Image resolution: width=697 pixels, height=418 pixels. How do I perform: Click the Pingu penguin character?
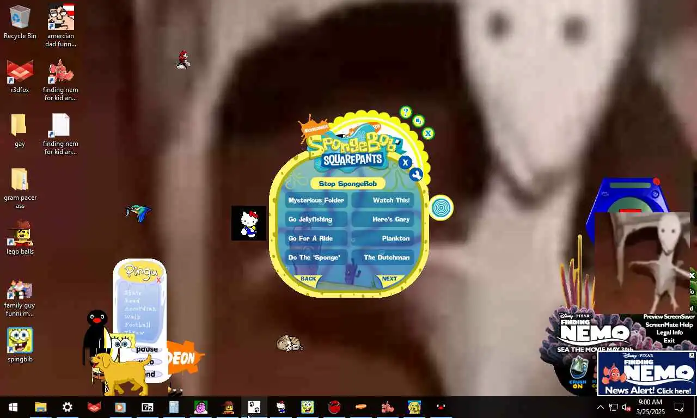[96, 337]
